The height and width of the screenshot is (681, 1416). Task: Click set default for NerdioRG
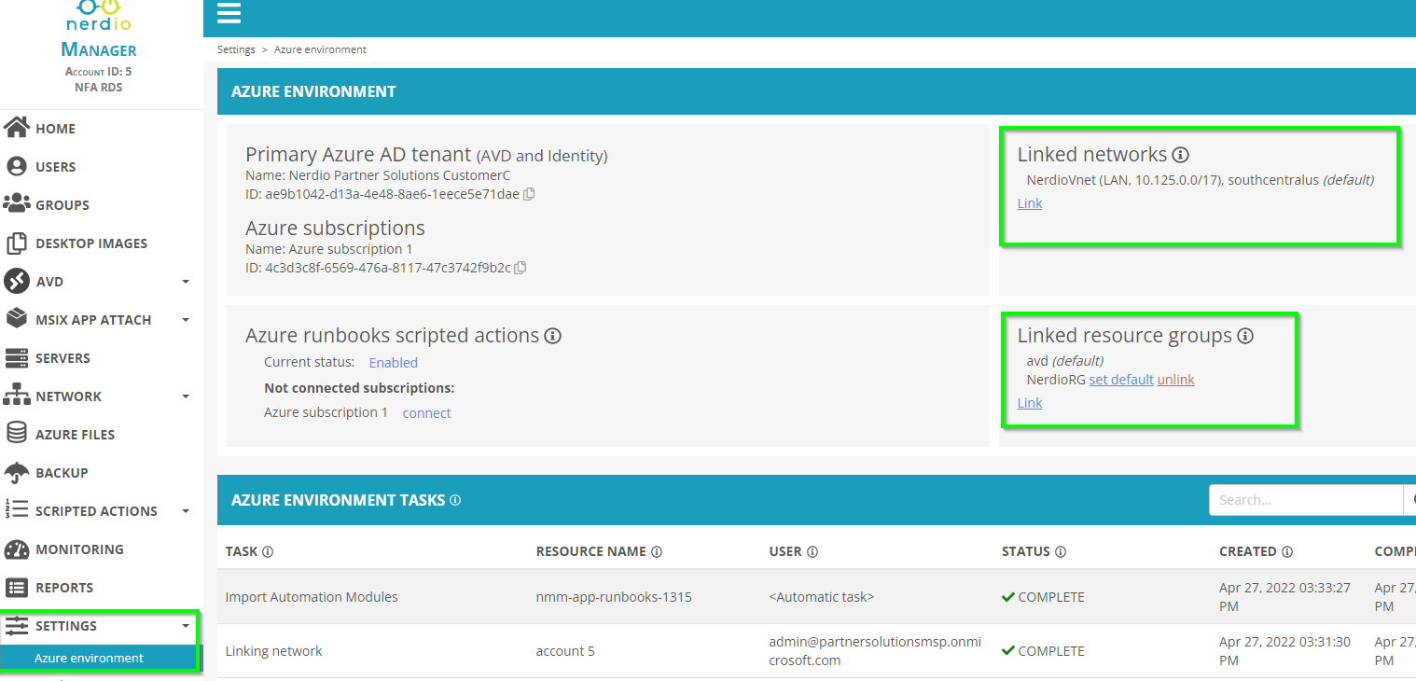(1121, 380)
